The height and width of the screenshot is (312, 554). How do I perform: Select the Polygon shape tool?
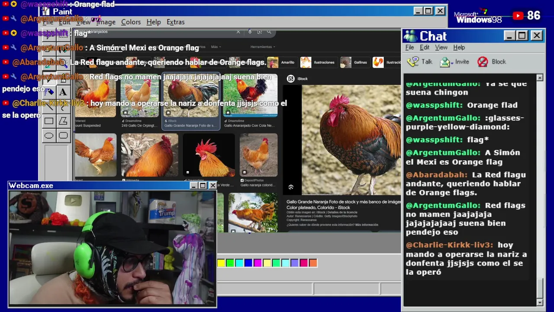(x=63, y=121)
